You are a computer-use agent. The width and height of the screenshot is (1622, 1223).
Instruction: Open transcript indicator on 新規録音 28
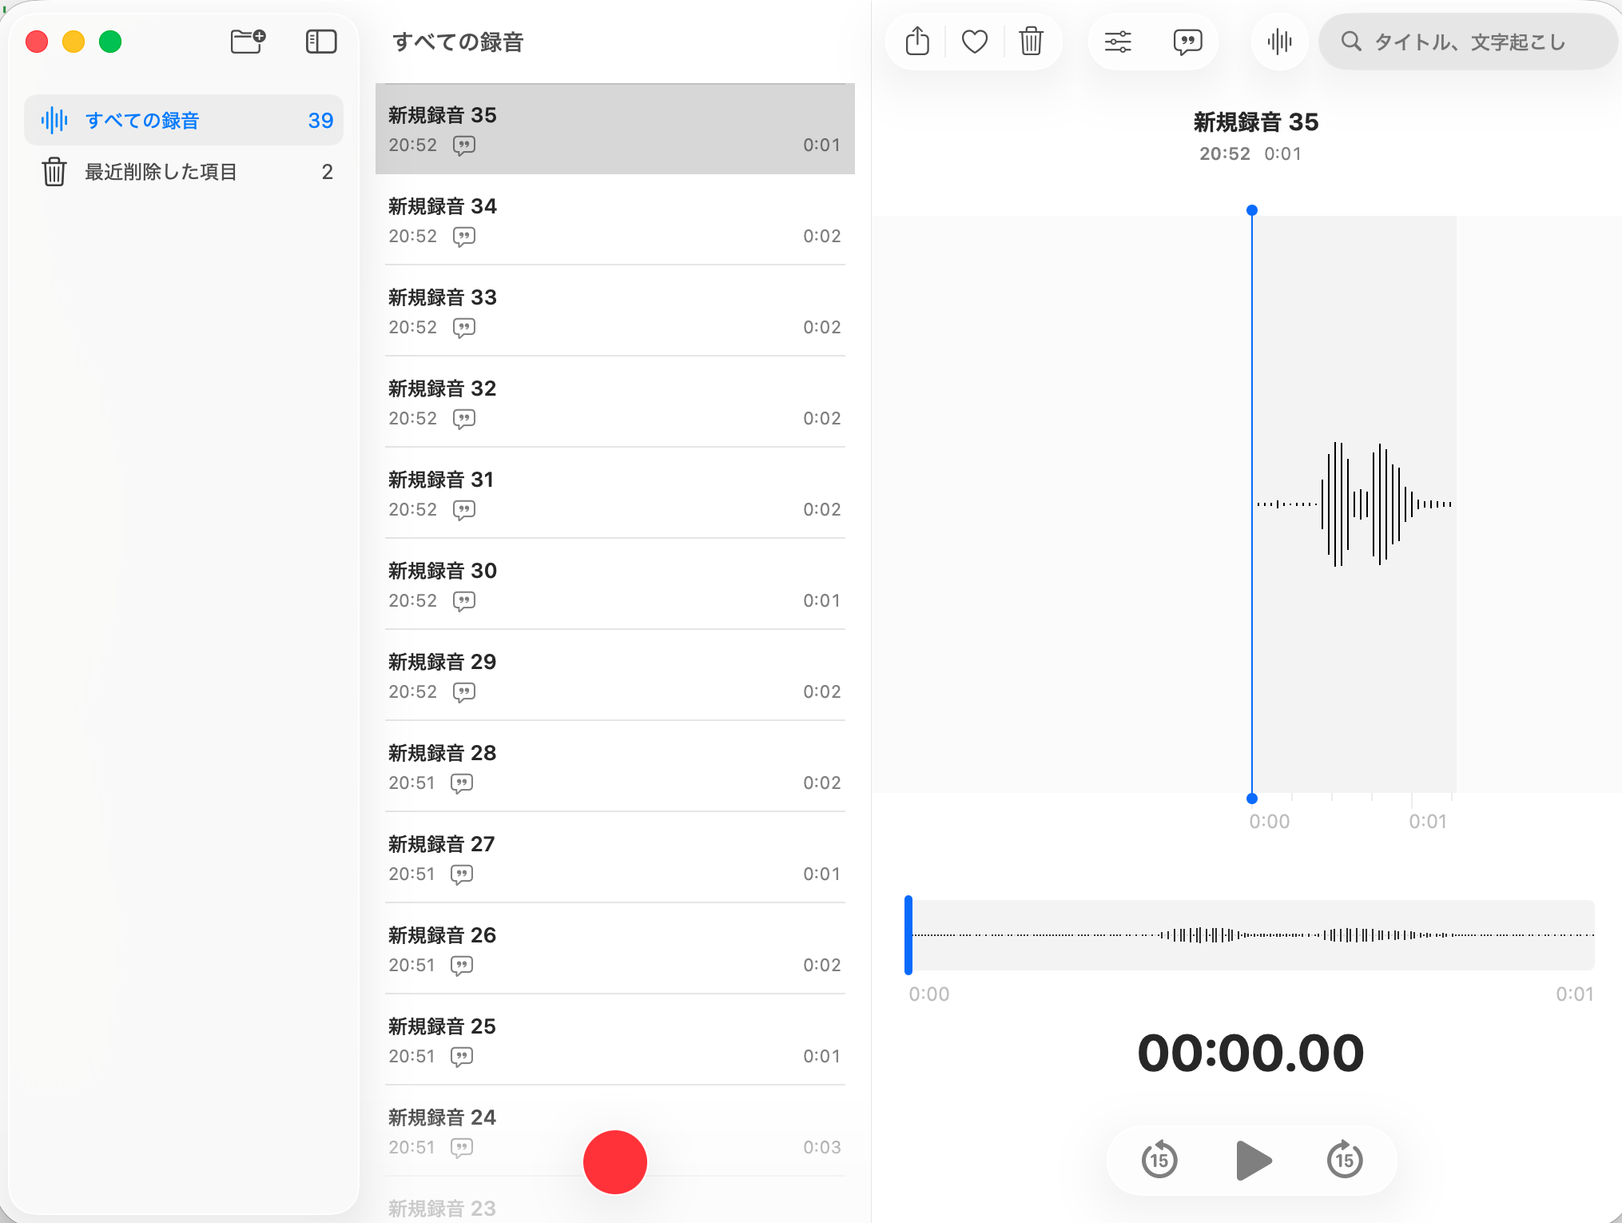click(x=462, y=783)
